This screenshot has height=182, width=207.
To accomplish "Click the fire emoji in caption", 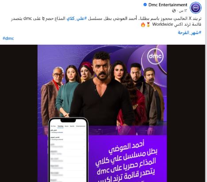I will click(143, 24).
